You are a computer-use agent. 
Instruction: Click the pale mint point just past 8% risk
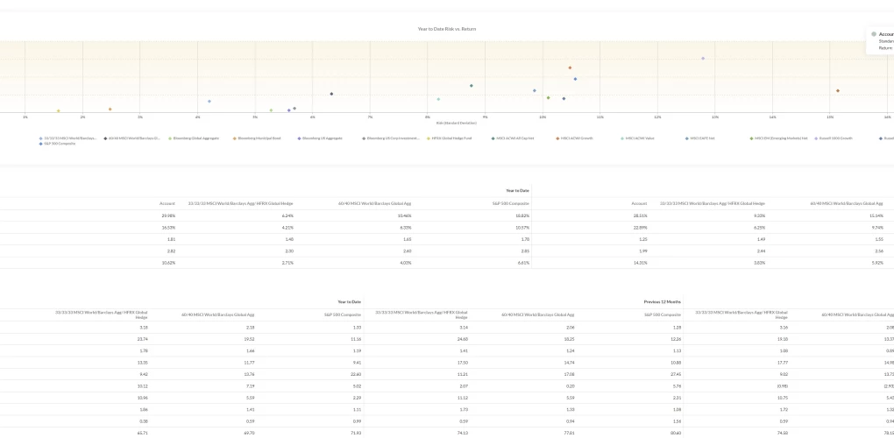click(x=438, y=99)
